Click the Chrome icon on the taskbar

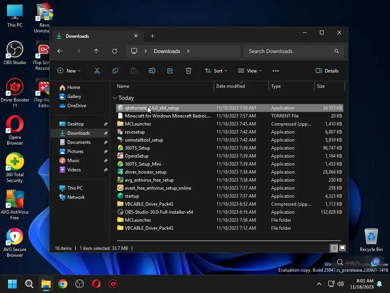pyautogui.click(x=63, y=284)
